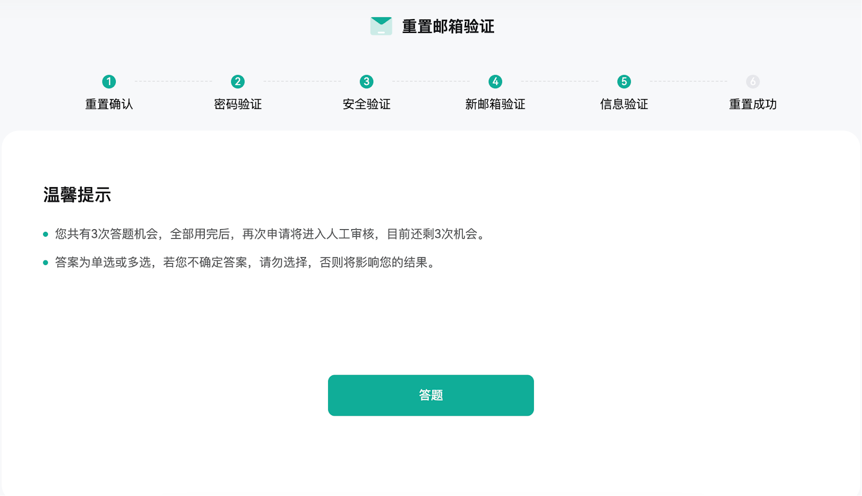Select the 新邮箱验证 step label
862x496 pixels.
click(x=495, y=104)
